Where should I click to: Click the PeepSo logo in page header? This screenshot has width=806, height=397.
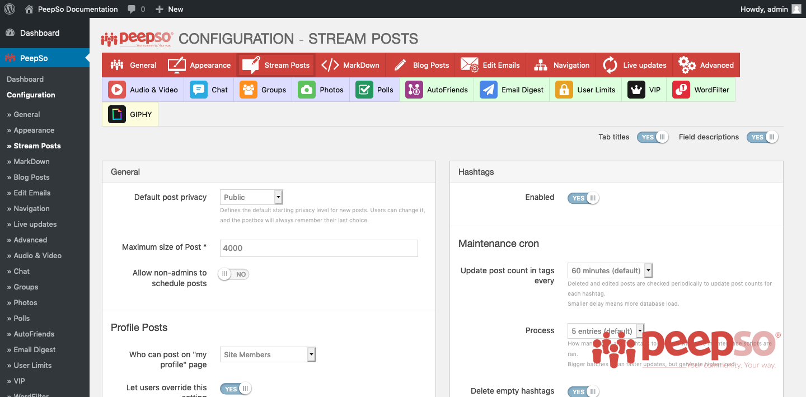click(x=137, y=39)
